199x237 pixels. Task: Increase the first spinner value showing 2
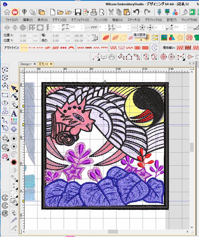click(59, 26)
